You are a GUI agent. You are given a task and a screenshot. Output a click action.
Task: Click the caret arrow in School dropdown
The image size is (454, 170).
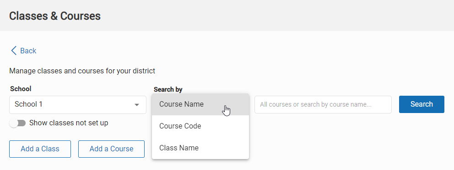pos(137,105)
